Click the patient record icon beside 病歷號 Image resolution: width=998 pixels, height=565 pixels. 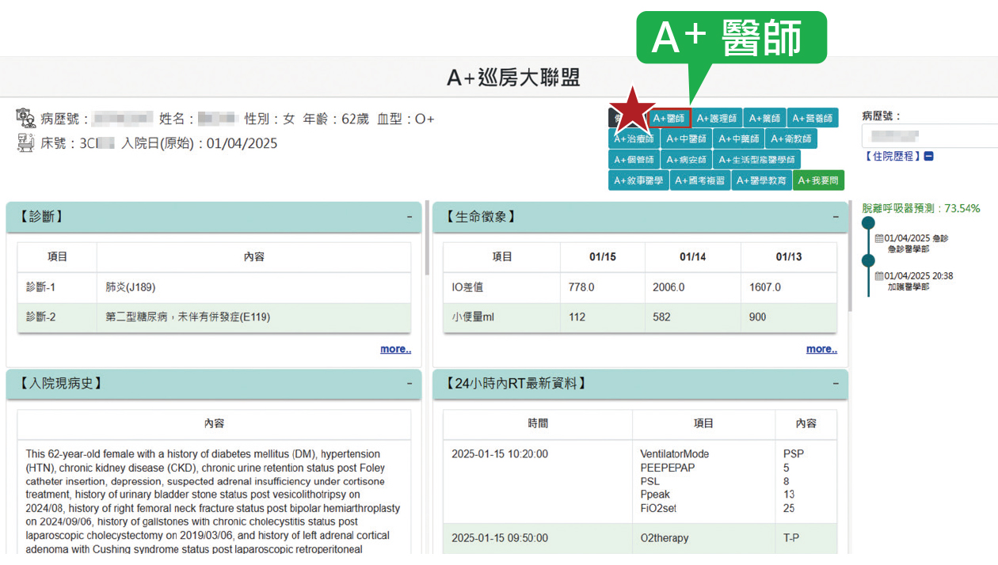(x=25, y=118)
